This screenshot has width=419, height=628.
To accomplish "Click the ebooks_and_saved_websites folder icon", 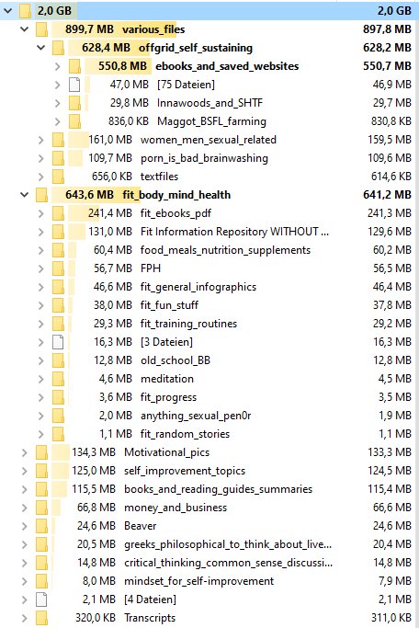I will 74,66.
